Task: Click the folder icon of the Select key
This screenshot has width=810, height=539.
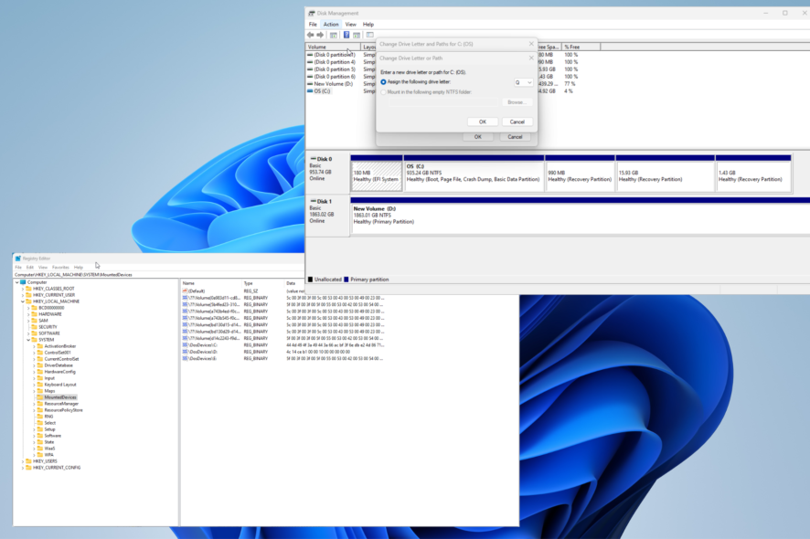Action: tap(40, 423)
